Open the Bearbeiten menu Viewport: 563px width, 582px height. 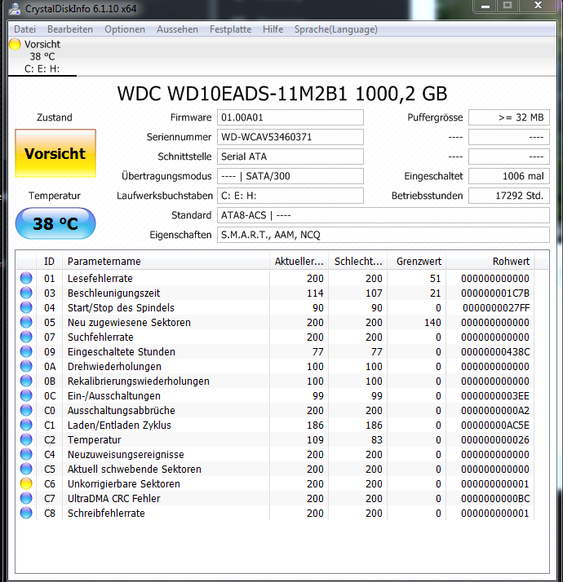point(70,29)
